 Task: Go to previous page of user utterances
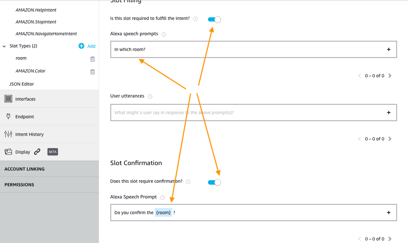point(360,139)
